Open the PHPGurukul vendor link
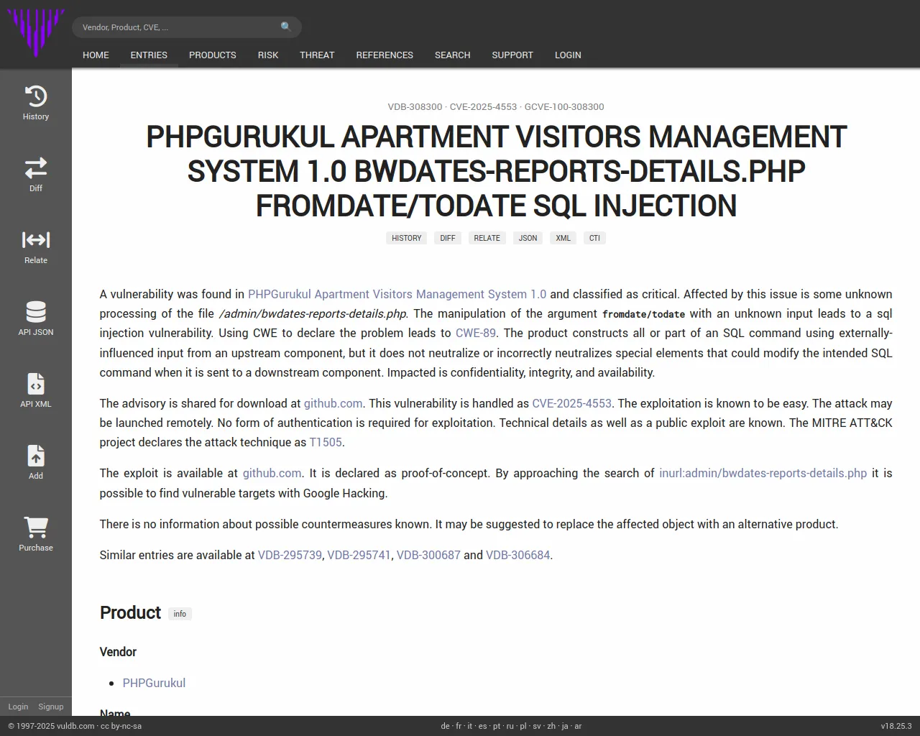The height and width of the screenshot is (736, 920). tap(154, 683)
